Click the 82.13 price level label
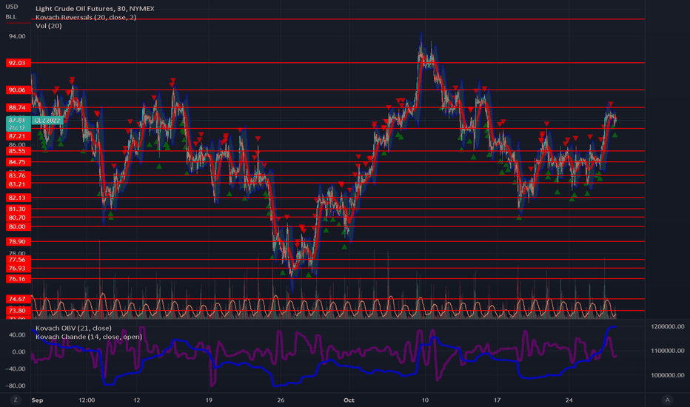 point(18,198)
